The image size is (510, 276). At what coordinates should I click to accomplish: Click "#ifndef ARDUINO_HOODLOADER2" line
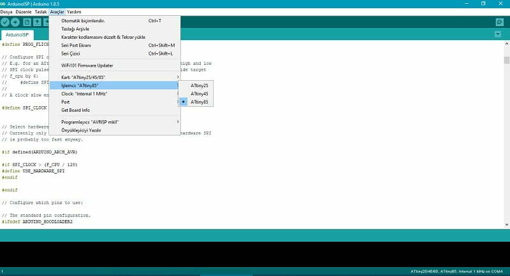(x=37, y=222)
